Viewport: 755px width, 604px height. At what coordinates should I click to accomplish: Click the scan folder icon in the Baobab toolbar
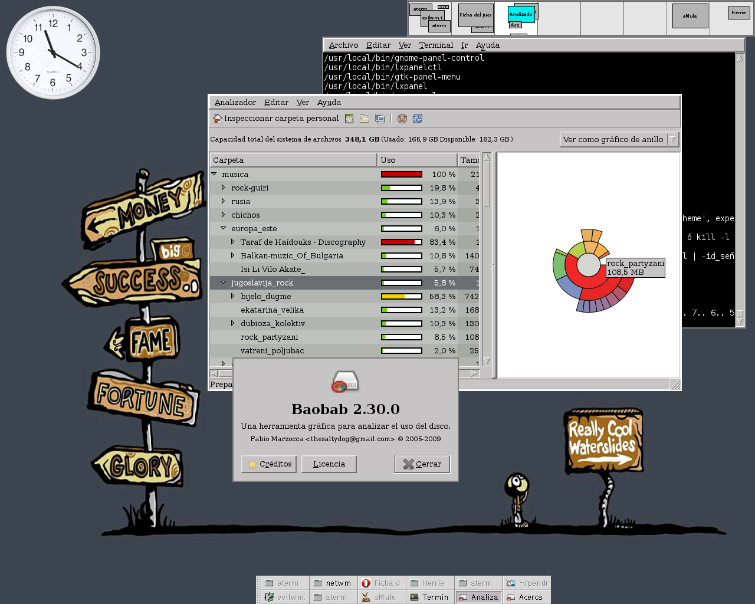click(x=365, y=119)
